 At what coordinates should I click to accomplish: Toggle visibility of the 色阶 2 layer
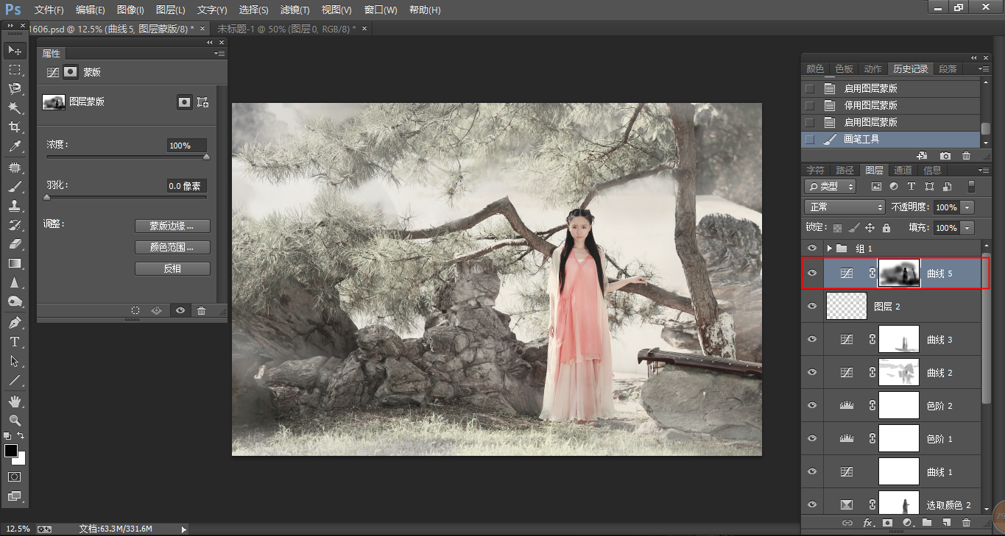click(812, 406)
